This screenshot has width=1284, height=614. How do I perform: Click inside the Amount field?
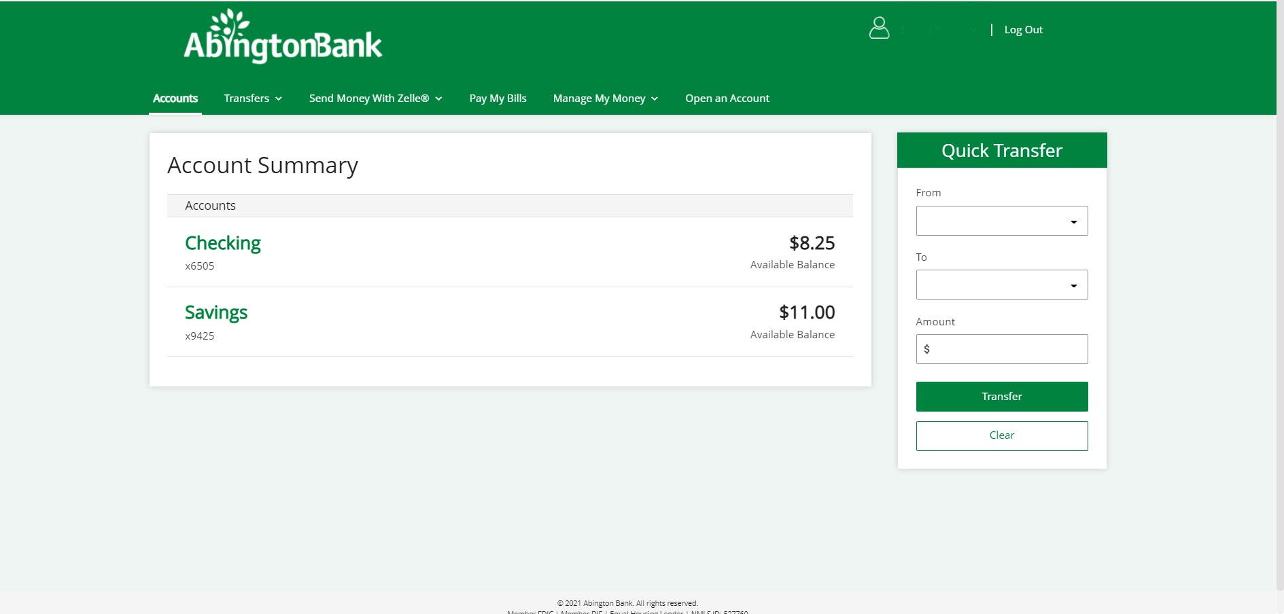(1001, 348)
